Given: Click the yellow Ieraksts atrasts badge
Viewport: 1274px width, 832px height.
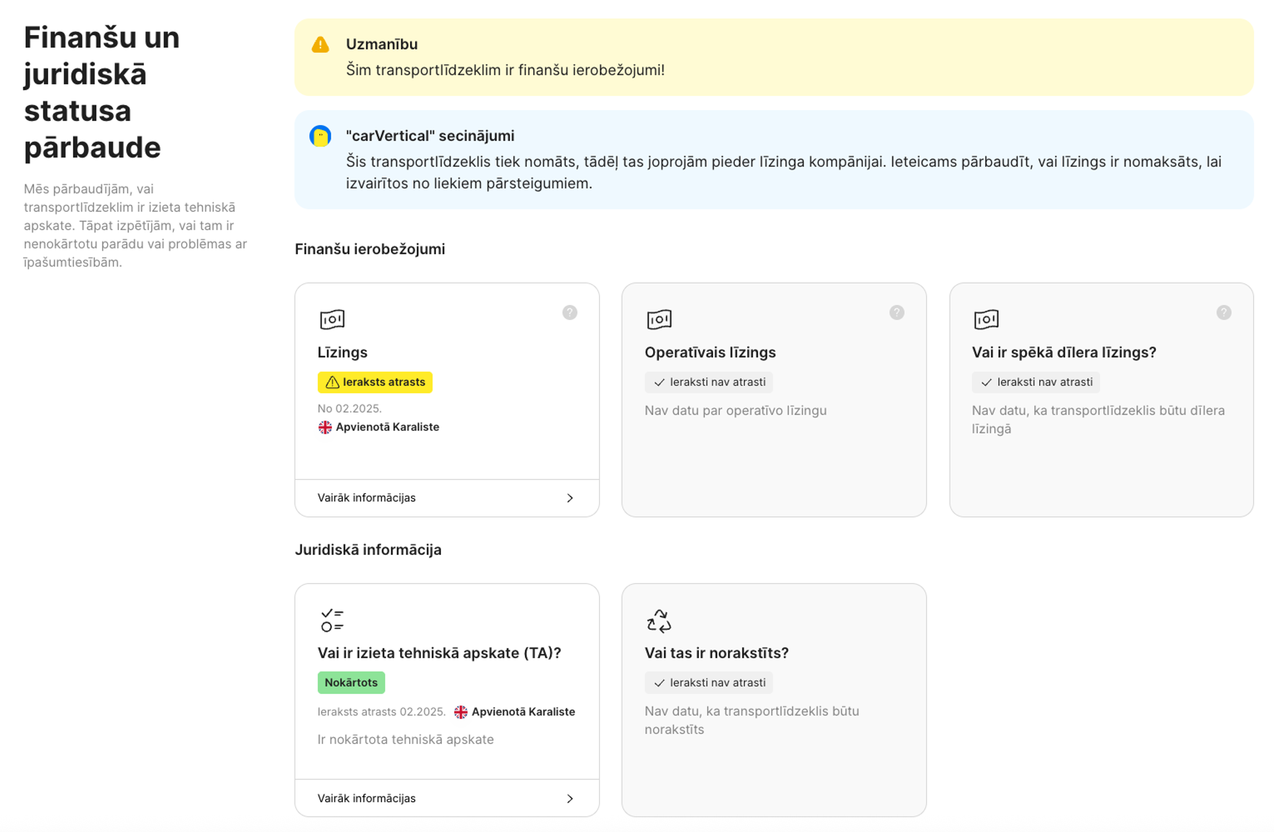Looking at the screenshot, I should pos(375,382).
